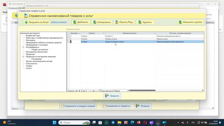224x126 pixels.
Task: Click Сохранить и закрыть in back window
Action: [x=117, y=106]
